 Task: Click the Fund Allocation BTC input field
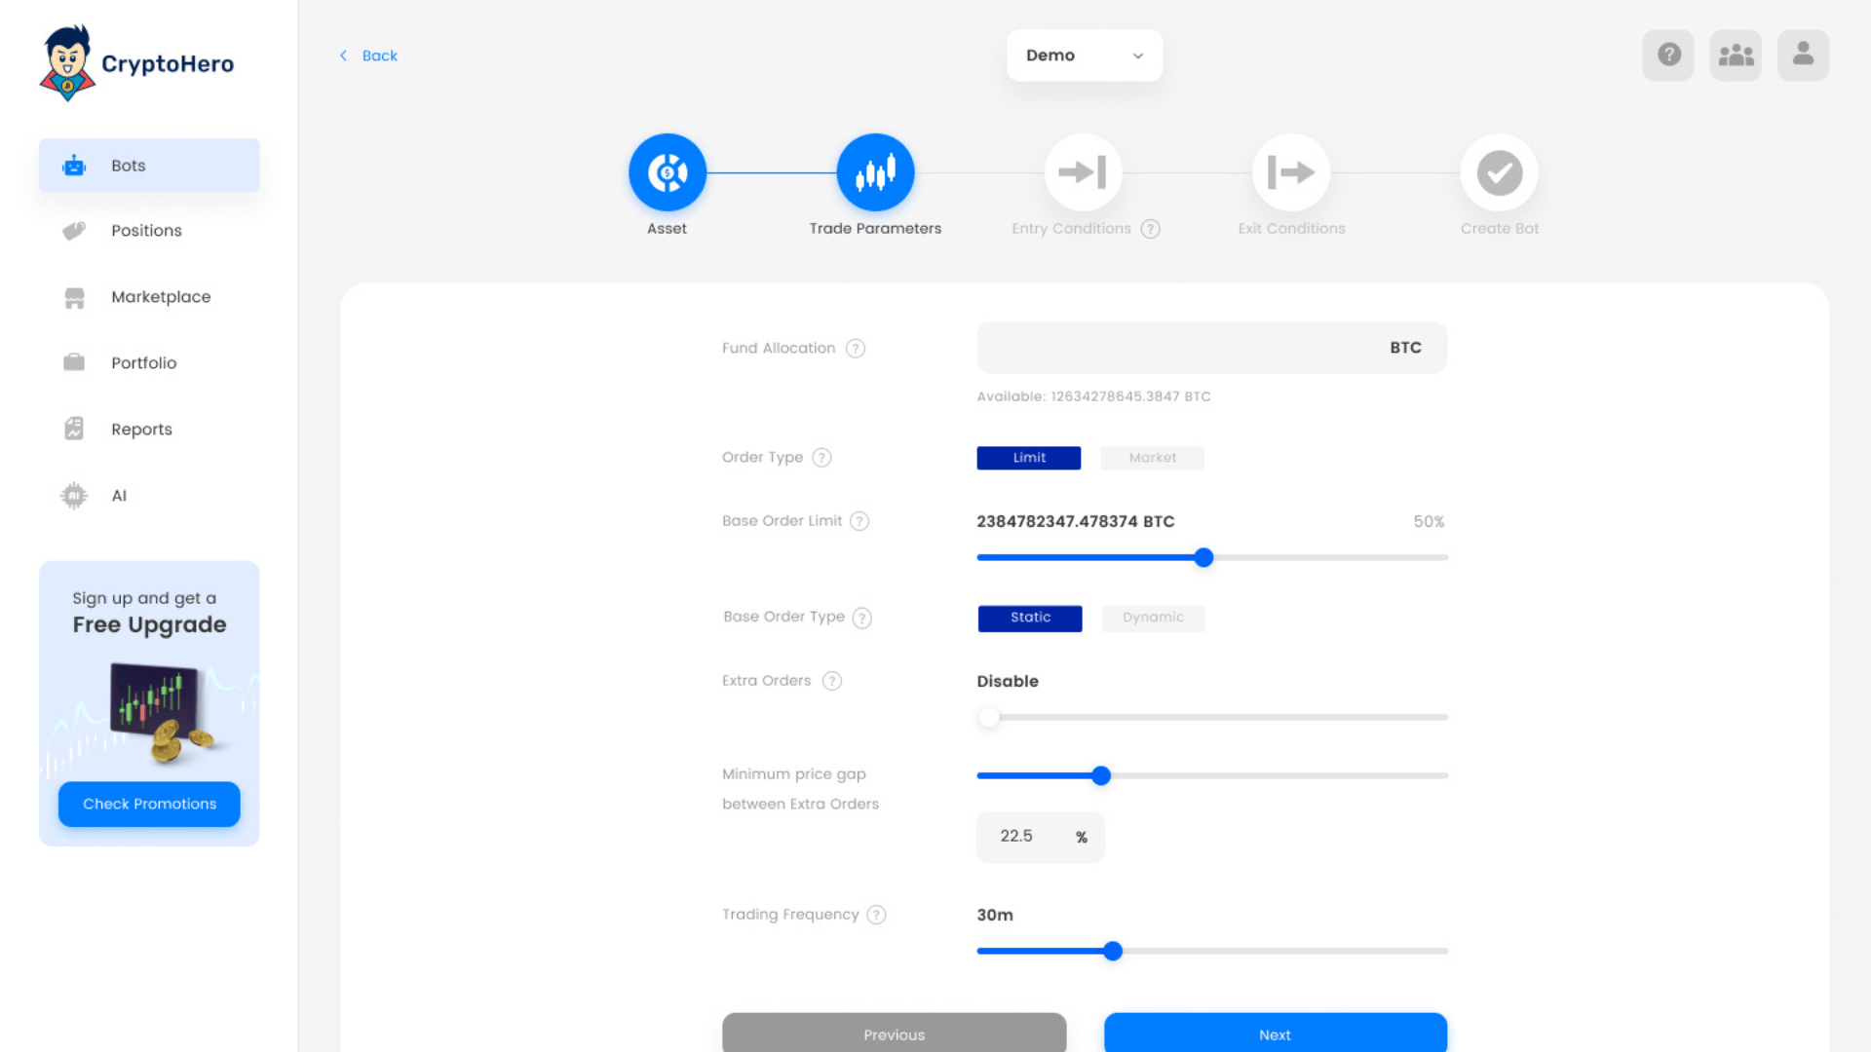tap(1179, 348)
